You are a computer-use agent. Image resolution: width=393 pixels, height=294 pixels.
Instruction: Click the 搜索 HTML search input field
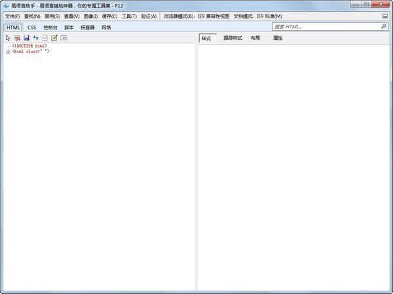[x=326, y=27]
